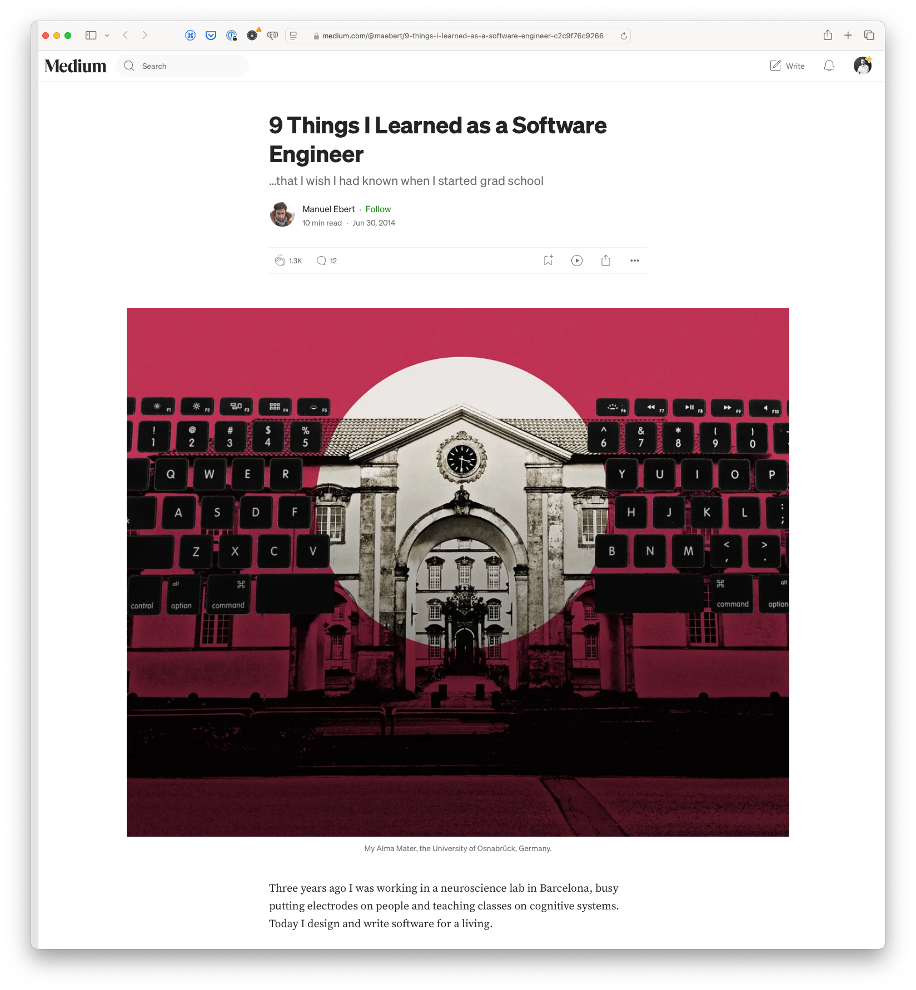Click Write to start a story
The image size is (916, 990).
(788, 66)
